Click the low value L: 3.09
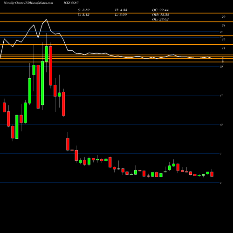The height and width of the screenshot is (233, 233). [x=121, y=15]
